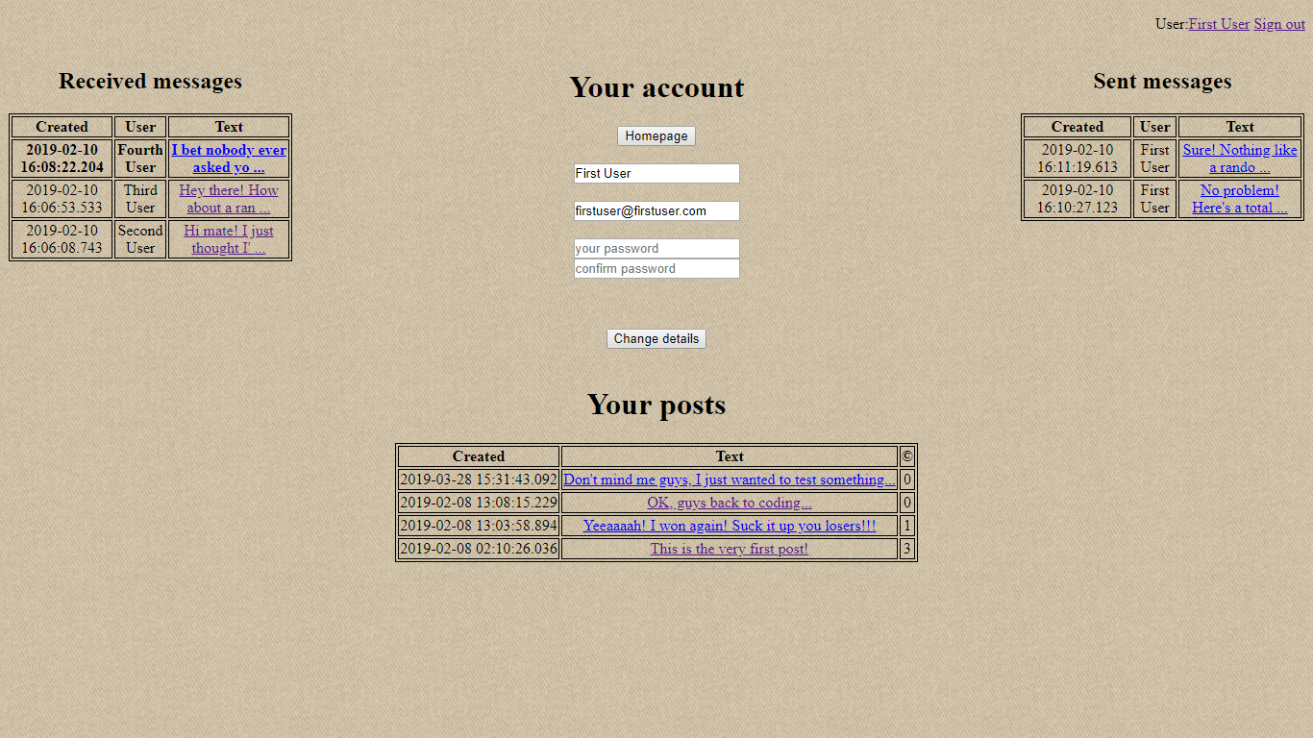This screenshot has height=738, width=1313.
Task: Focus the email field firstuser@firstuser.com
Action: click(x=656, y=210)
